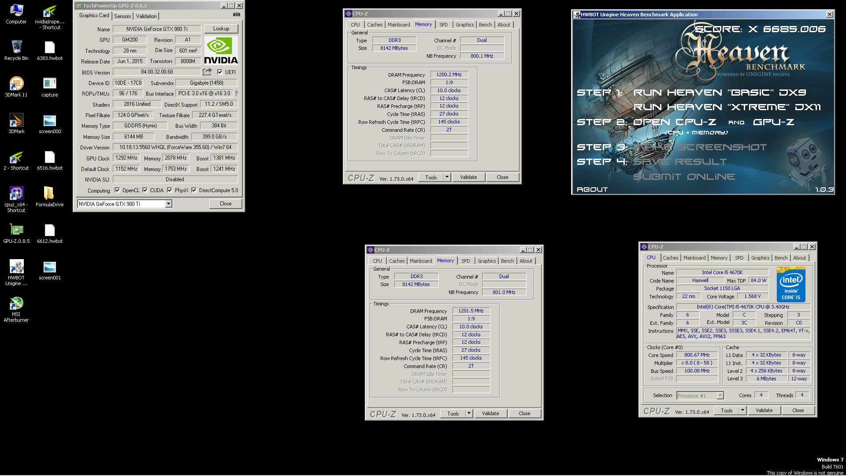Toggle the DirectCompute 5.0 checkbox
This screenshot has height=476, width=846.
click(x=194, y=190)
